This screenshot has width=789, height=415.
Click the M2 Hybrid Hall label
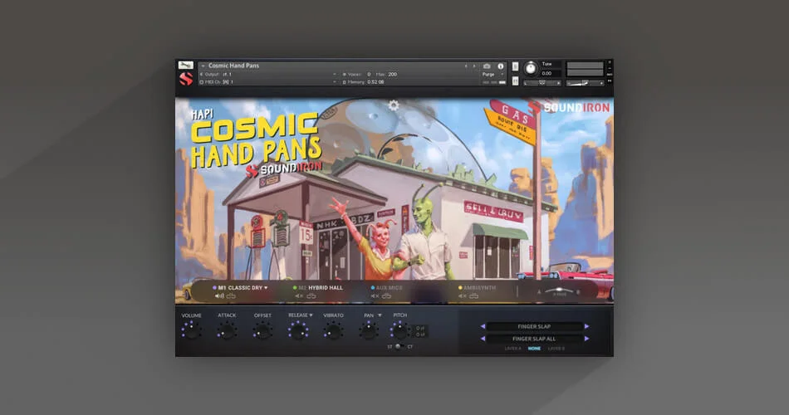click(x=321, y=288)
